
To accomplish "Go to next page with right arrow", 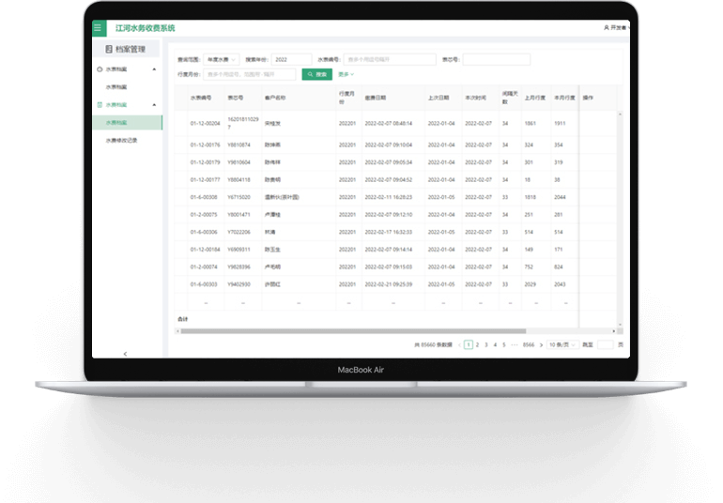I will (x=542, y=345).
